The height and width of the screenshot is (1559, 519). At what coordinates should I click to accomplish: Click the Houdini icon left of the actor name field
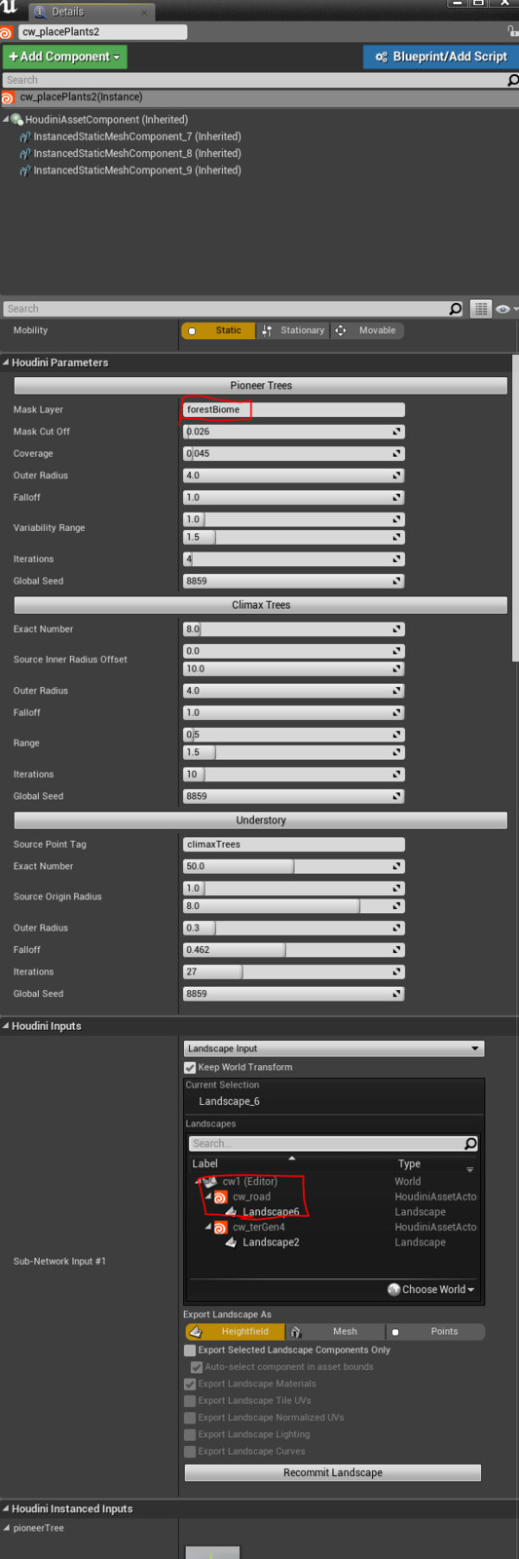(x=6, y=32)
